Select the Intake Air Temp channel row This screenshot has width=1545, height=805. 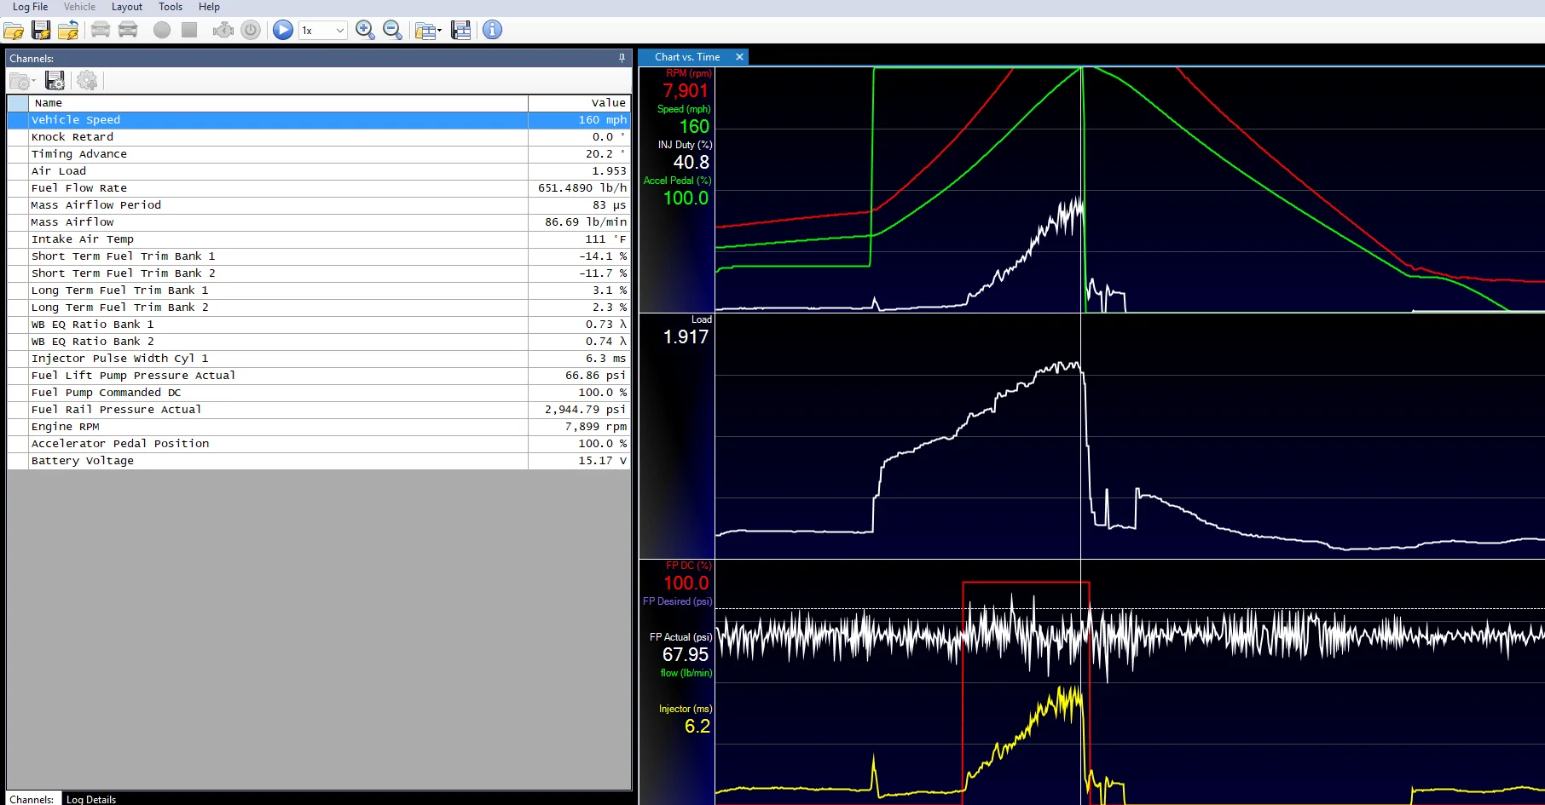pyautogui.click(x=319, y=239)
